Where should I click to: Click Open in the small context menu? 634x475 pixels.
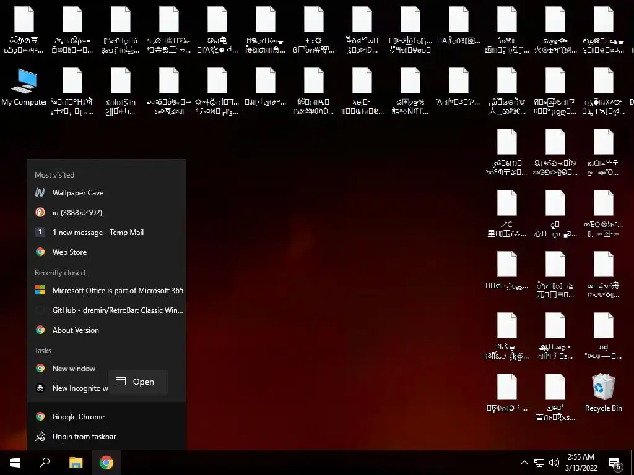(138, 382)
